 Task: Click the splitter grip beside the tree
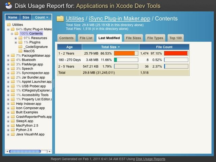coord(54,84)
